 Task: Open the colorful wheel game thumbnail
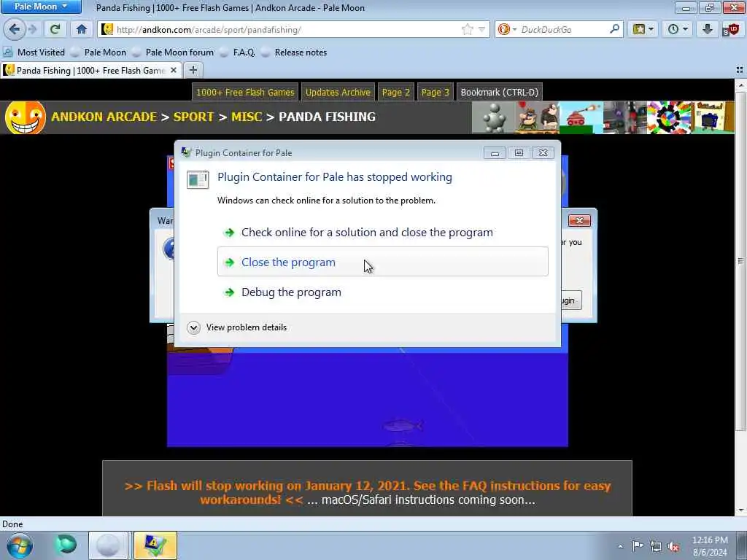(669, 117)
